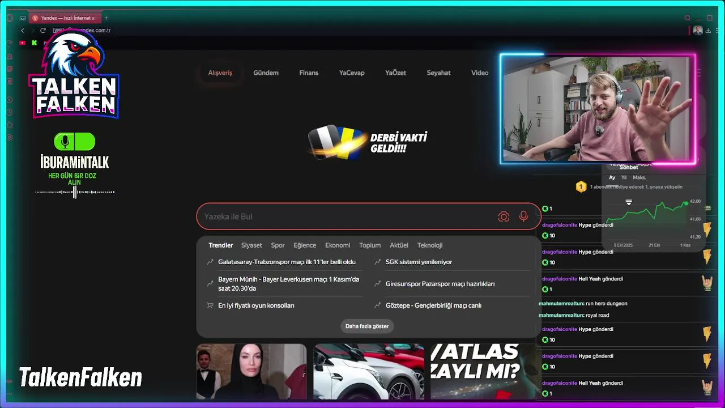Click the search icon at top right

(x=688, y=18)
